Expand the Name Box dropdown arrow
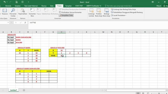This screenshot has height=94, width=168. (8, 22)
